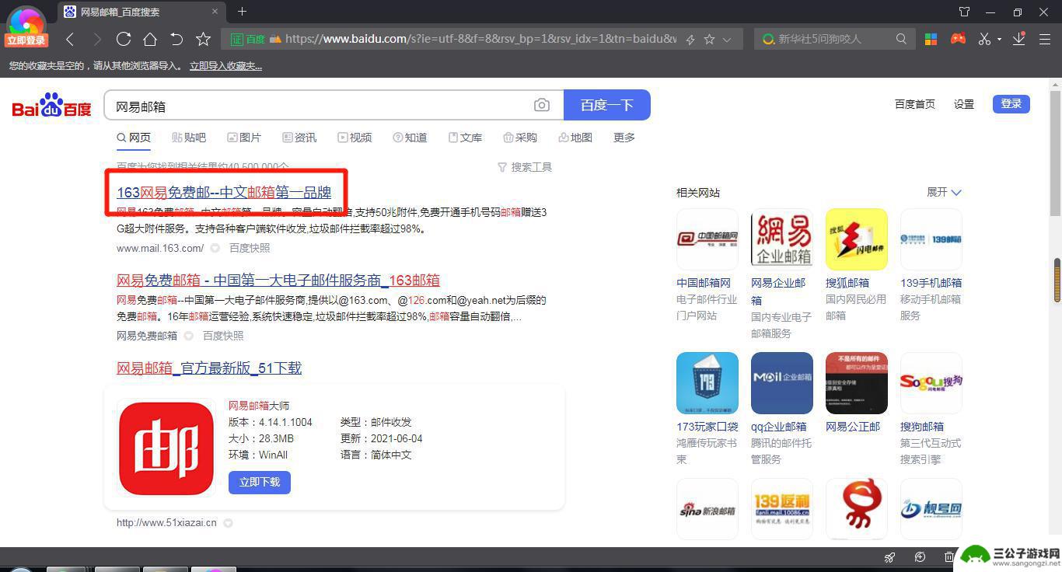Viewport: 1062px width, 572px height.
Task: Open the qq企业邮箱 site thumbnail
Action: [782, 383]
